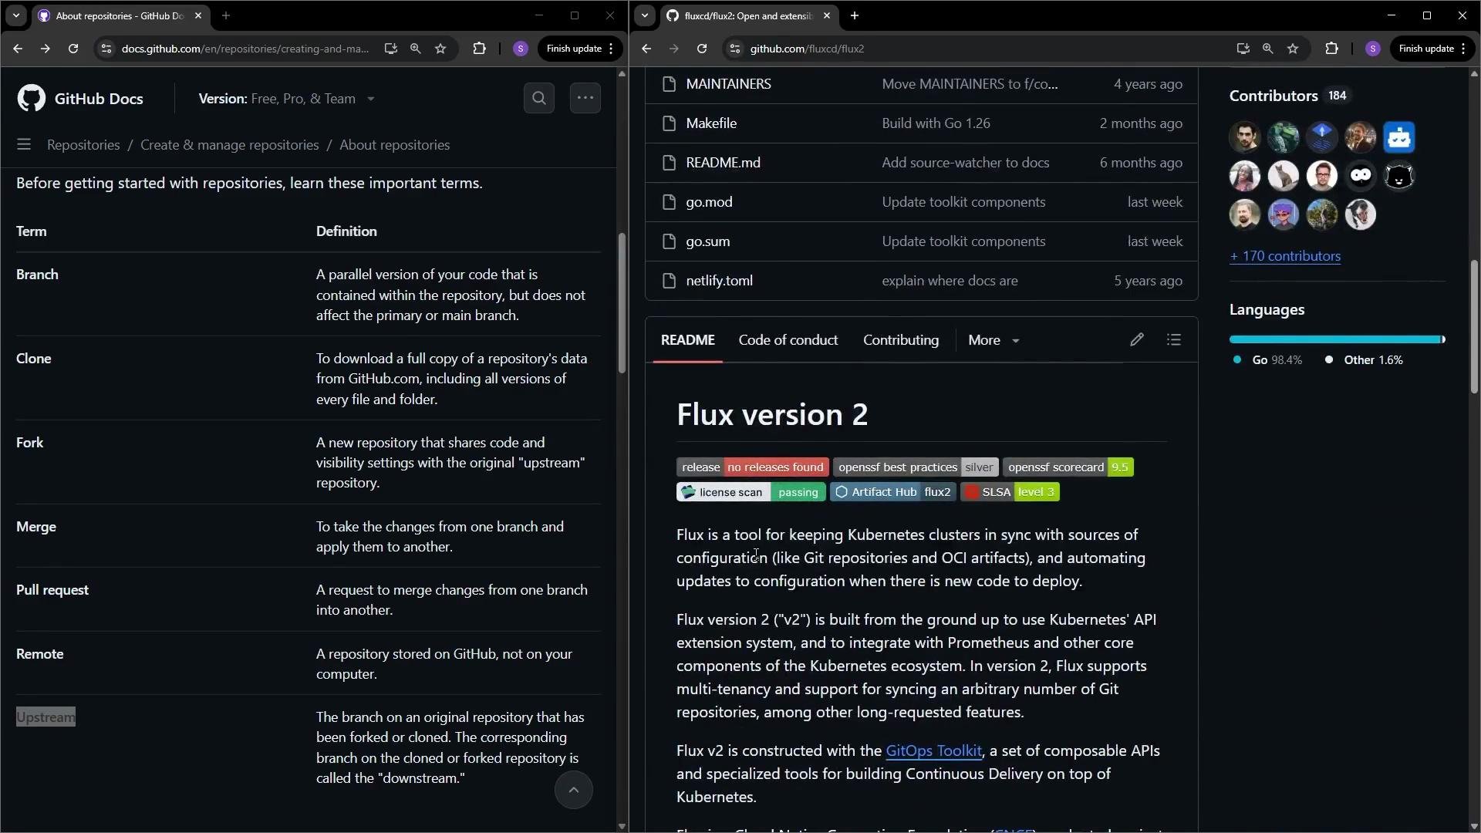Select the README tab
This screenshot has height=833, width=1481.
688,340
